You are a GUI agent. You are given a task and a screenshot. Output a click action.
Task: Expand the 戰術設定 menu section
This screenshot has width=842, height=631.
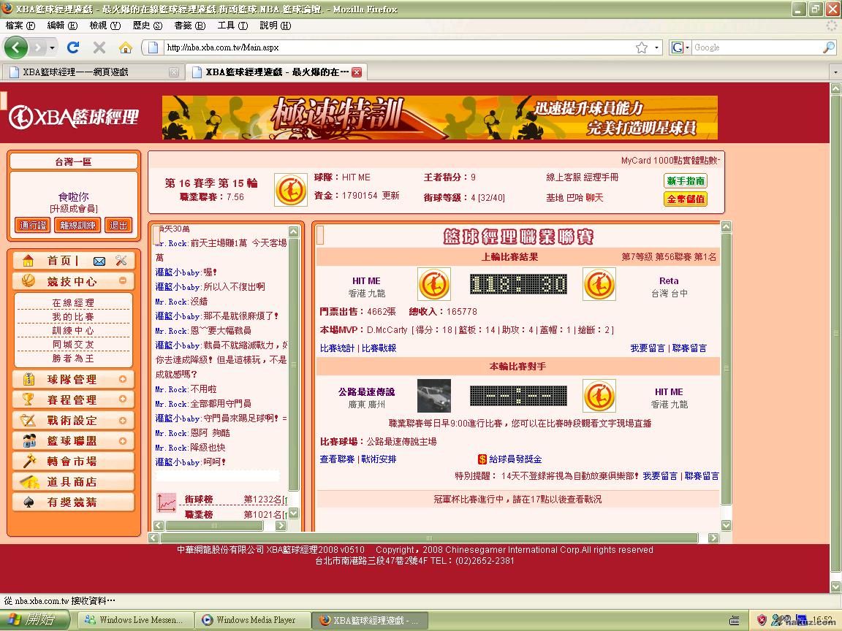(123, 420)
